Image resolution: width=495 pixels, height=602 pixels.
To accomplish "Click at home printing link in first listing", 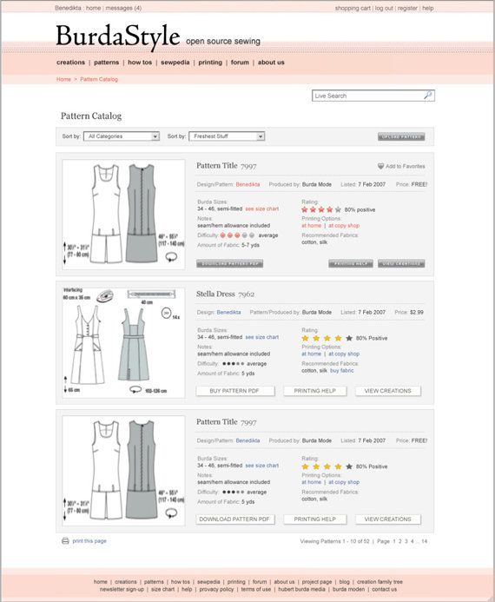I will [x=311, y=225].
